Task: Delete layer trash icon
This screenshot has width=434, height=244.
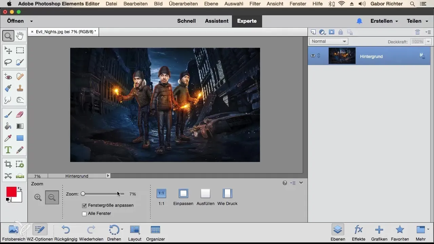Action: pyautogui.click(x=417, y=32)
